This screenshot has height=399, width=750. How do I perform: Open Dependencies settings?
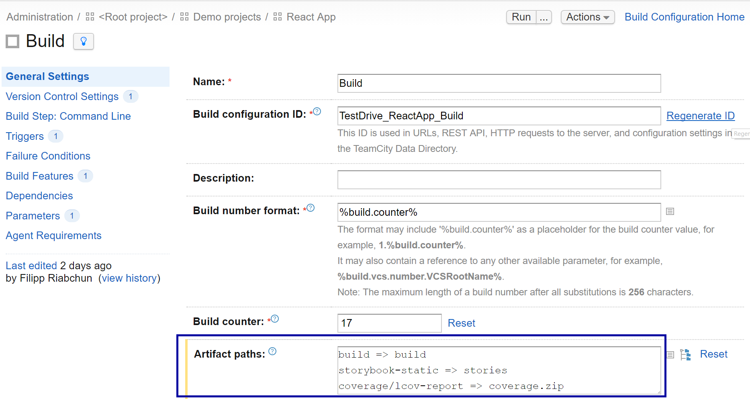(x=39, y=196)
